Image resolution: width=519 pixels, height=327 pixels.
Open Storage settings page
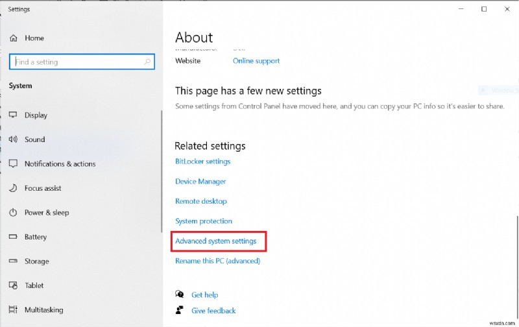(x=37, y=261)
